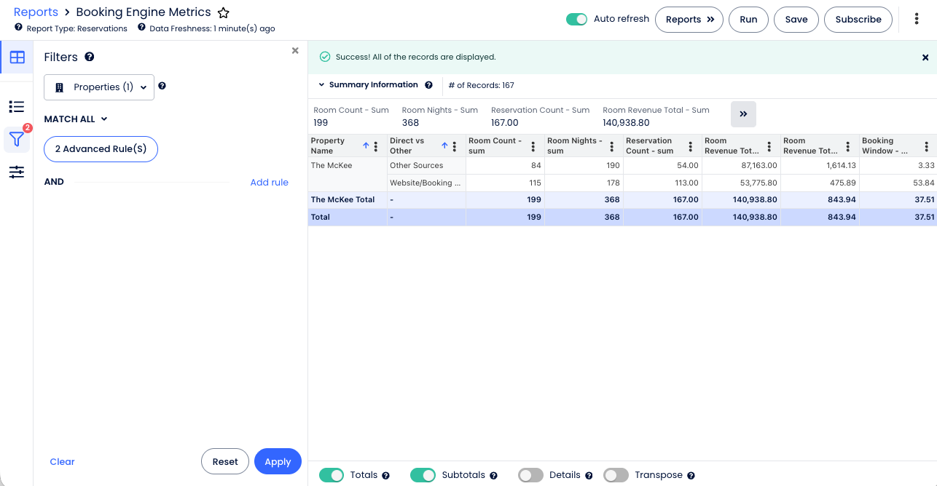Open Property Name column options menu
This screenshot has width=937, height=486.
[376, 146]
